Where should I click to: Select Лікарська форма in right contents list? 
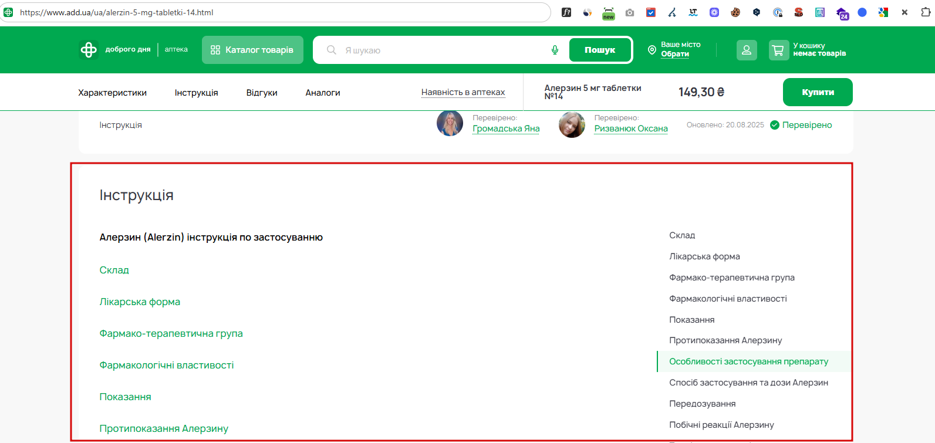pyautogui.click(x=704, y=256)
